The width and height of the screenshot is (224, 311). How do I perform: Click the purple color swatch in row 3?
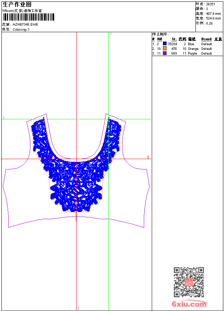pyautogui.click(x=164, y=53)
